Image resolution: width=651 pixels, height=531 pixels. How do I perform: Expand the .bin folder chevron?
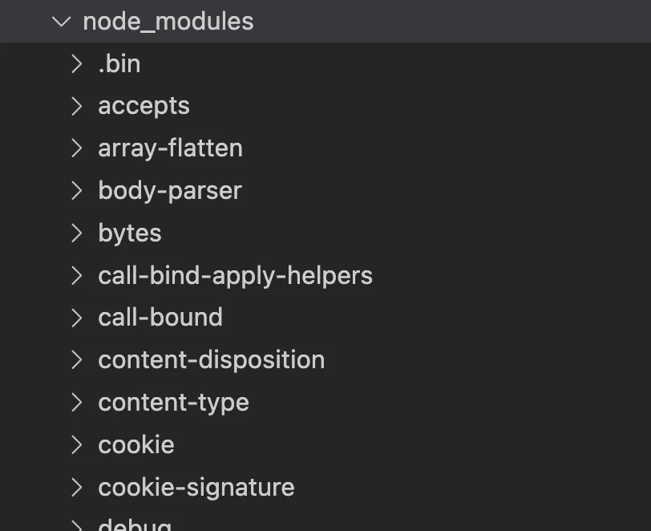[76, 64]
